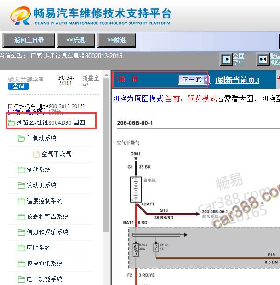
Task: Click the 蓄电池 battery symbol in diagram
Action: (x=136, y=189)
